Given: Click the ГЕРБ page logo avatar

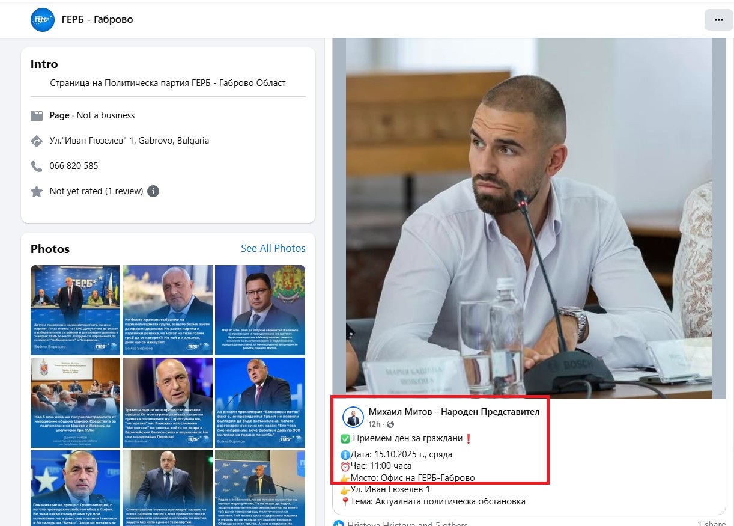Looking at the screenshot, I should click(x=43, y=20).
